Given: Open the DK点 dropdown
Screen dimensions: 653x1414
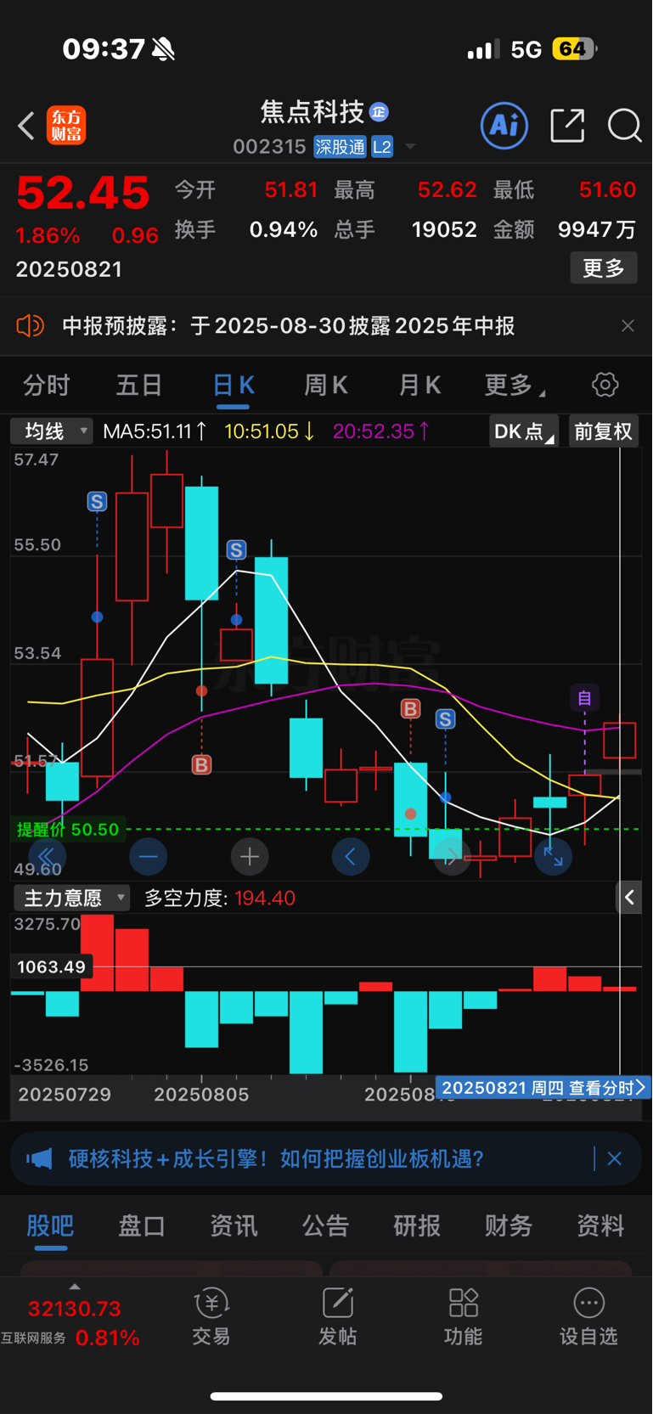Looking at the screenshot, I should pyautogui.click(x=523, y=431).
